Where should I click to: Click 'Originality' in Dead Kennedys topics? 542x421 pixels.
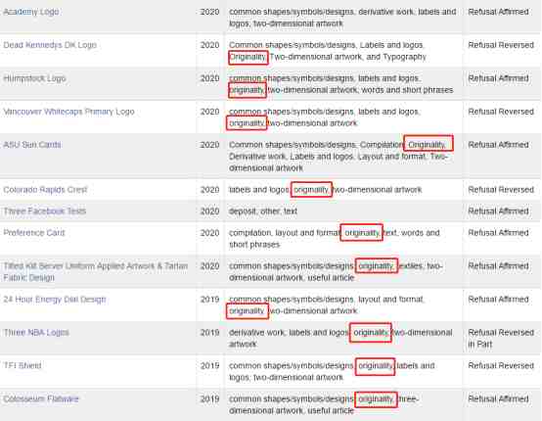pos(248,57)
